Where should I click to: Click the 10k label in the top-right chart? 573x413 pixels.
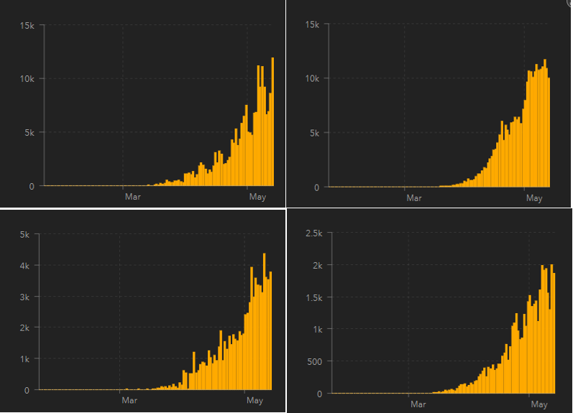point(311,78)
